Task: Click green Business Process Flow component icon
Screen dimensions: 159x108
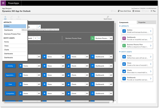Action: pyautogui.click(x=124, y=46)
